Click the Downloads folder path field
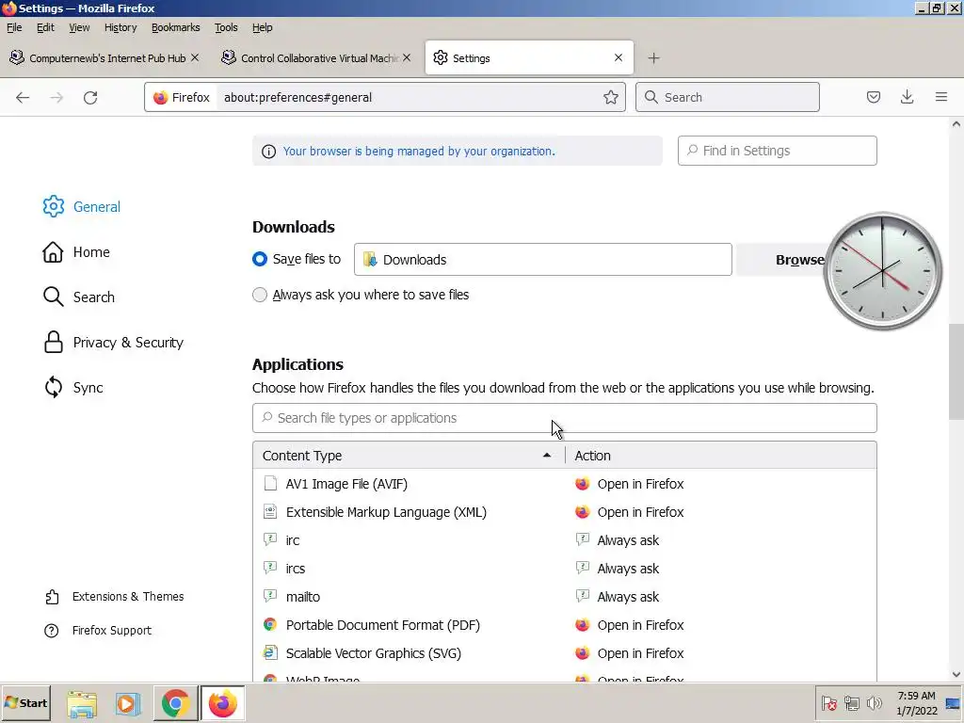This screenshot has height=723, width=964. (543, 260)
